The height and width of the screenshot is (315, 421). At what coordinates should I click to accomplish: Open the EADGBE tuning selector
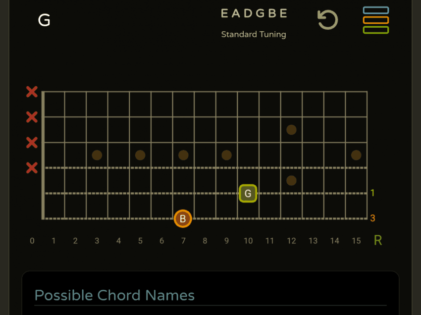point(254,14)
